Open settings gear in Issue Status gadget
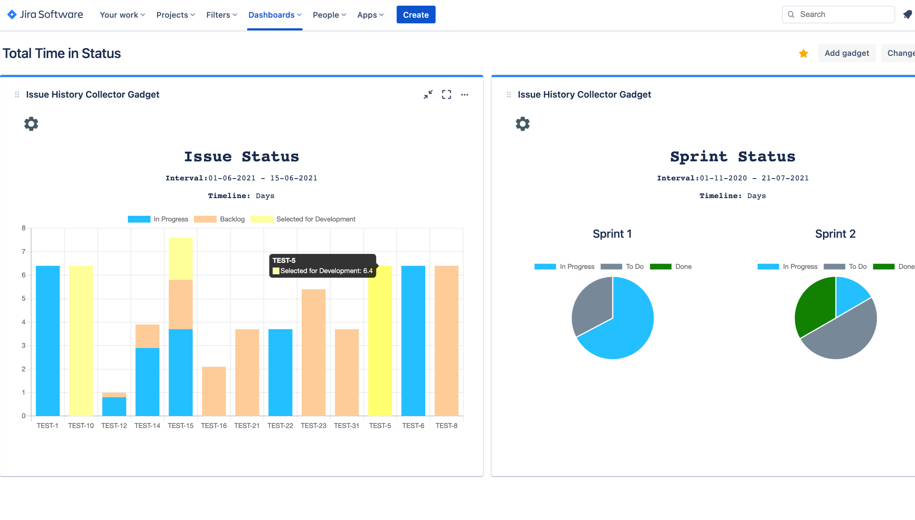This screenshot has width=915, height=520. [31, 123]
